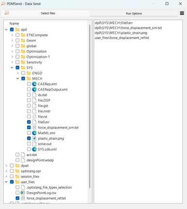Click the image file icon for plastic_strain.png
The height and width of the screenshot is (209, 187).
[34, 138]
